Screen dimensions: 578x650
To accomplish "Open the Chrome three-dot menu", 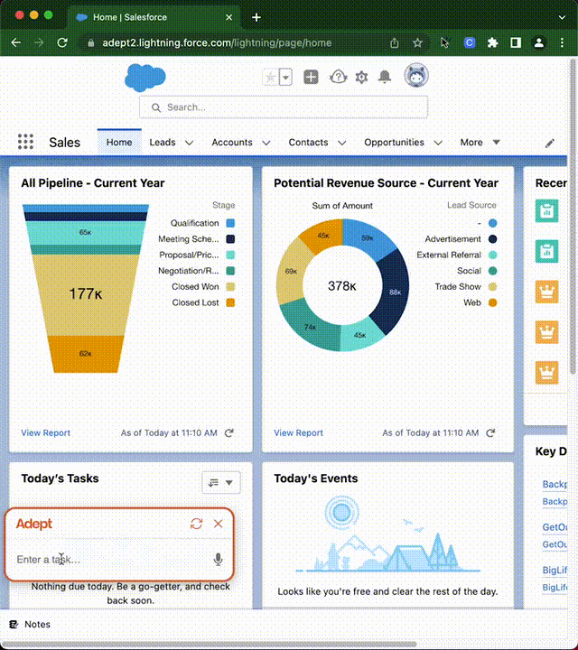I will click(562, 42).
